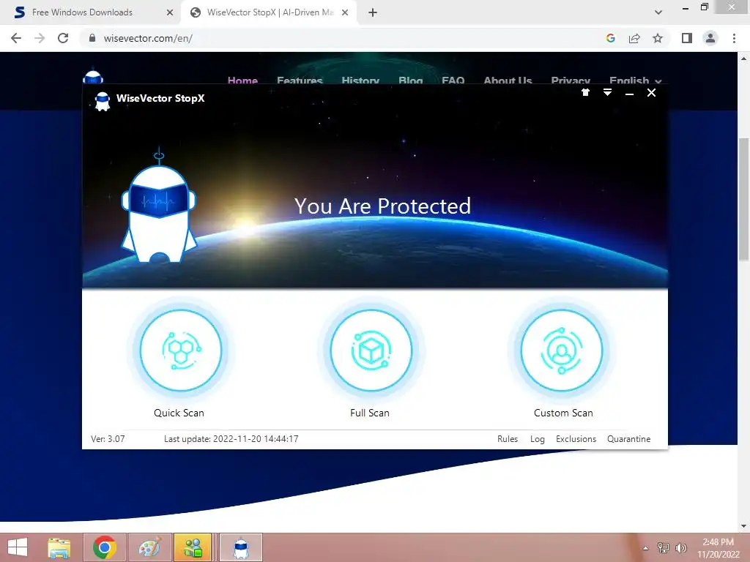This screenshot has height=562, width=750.
Task: Open Chrome tab search dropdown arrow
Action: [658, 12]
